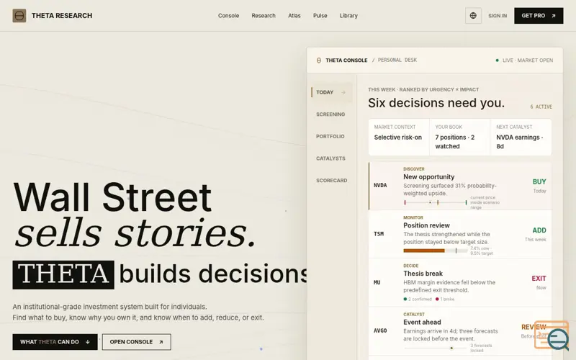Click the green 2 confirmed indicator
576x360 pixels.
coord(418,300)
